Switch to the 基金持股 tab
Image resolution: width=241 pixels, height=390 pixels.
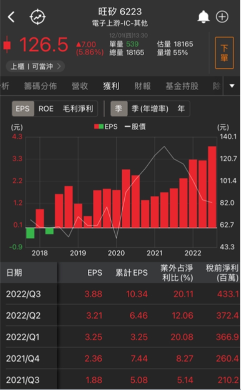click(182, 86)
